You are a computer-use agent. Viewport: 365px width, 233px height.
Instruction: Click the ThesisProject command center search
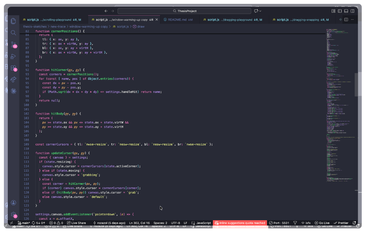184,11
